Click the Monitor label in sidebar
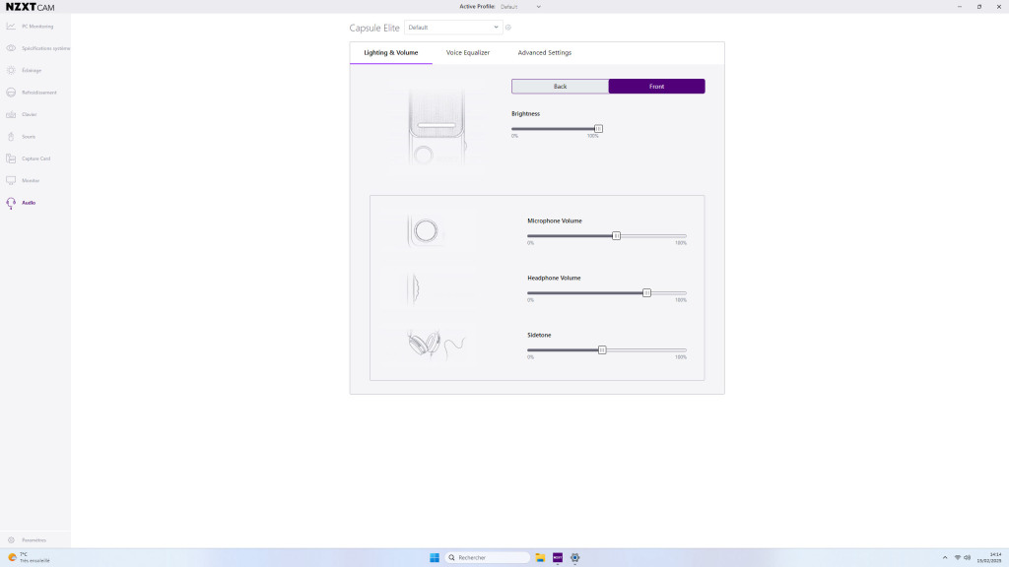This screenshot has width=1009, height=567. pyautogui.click(x=31, y=181)
